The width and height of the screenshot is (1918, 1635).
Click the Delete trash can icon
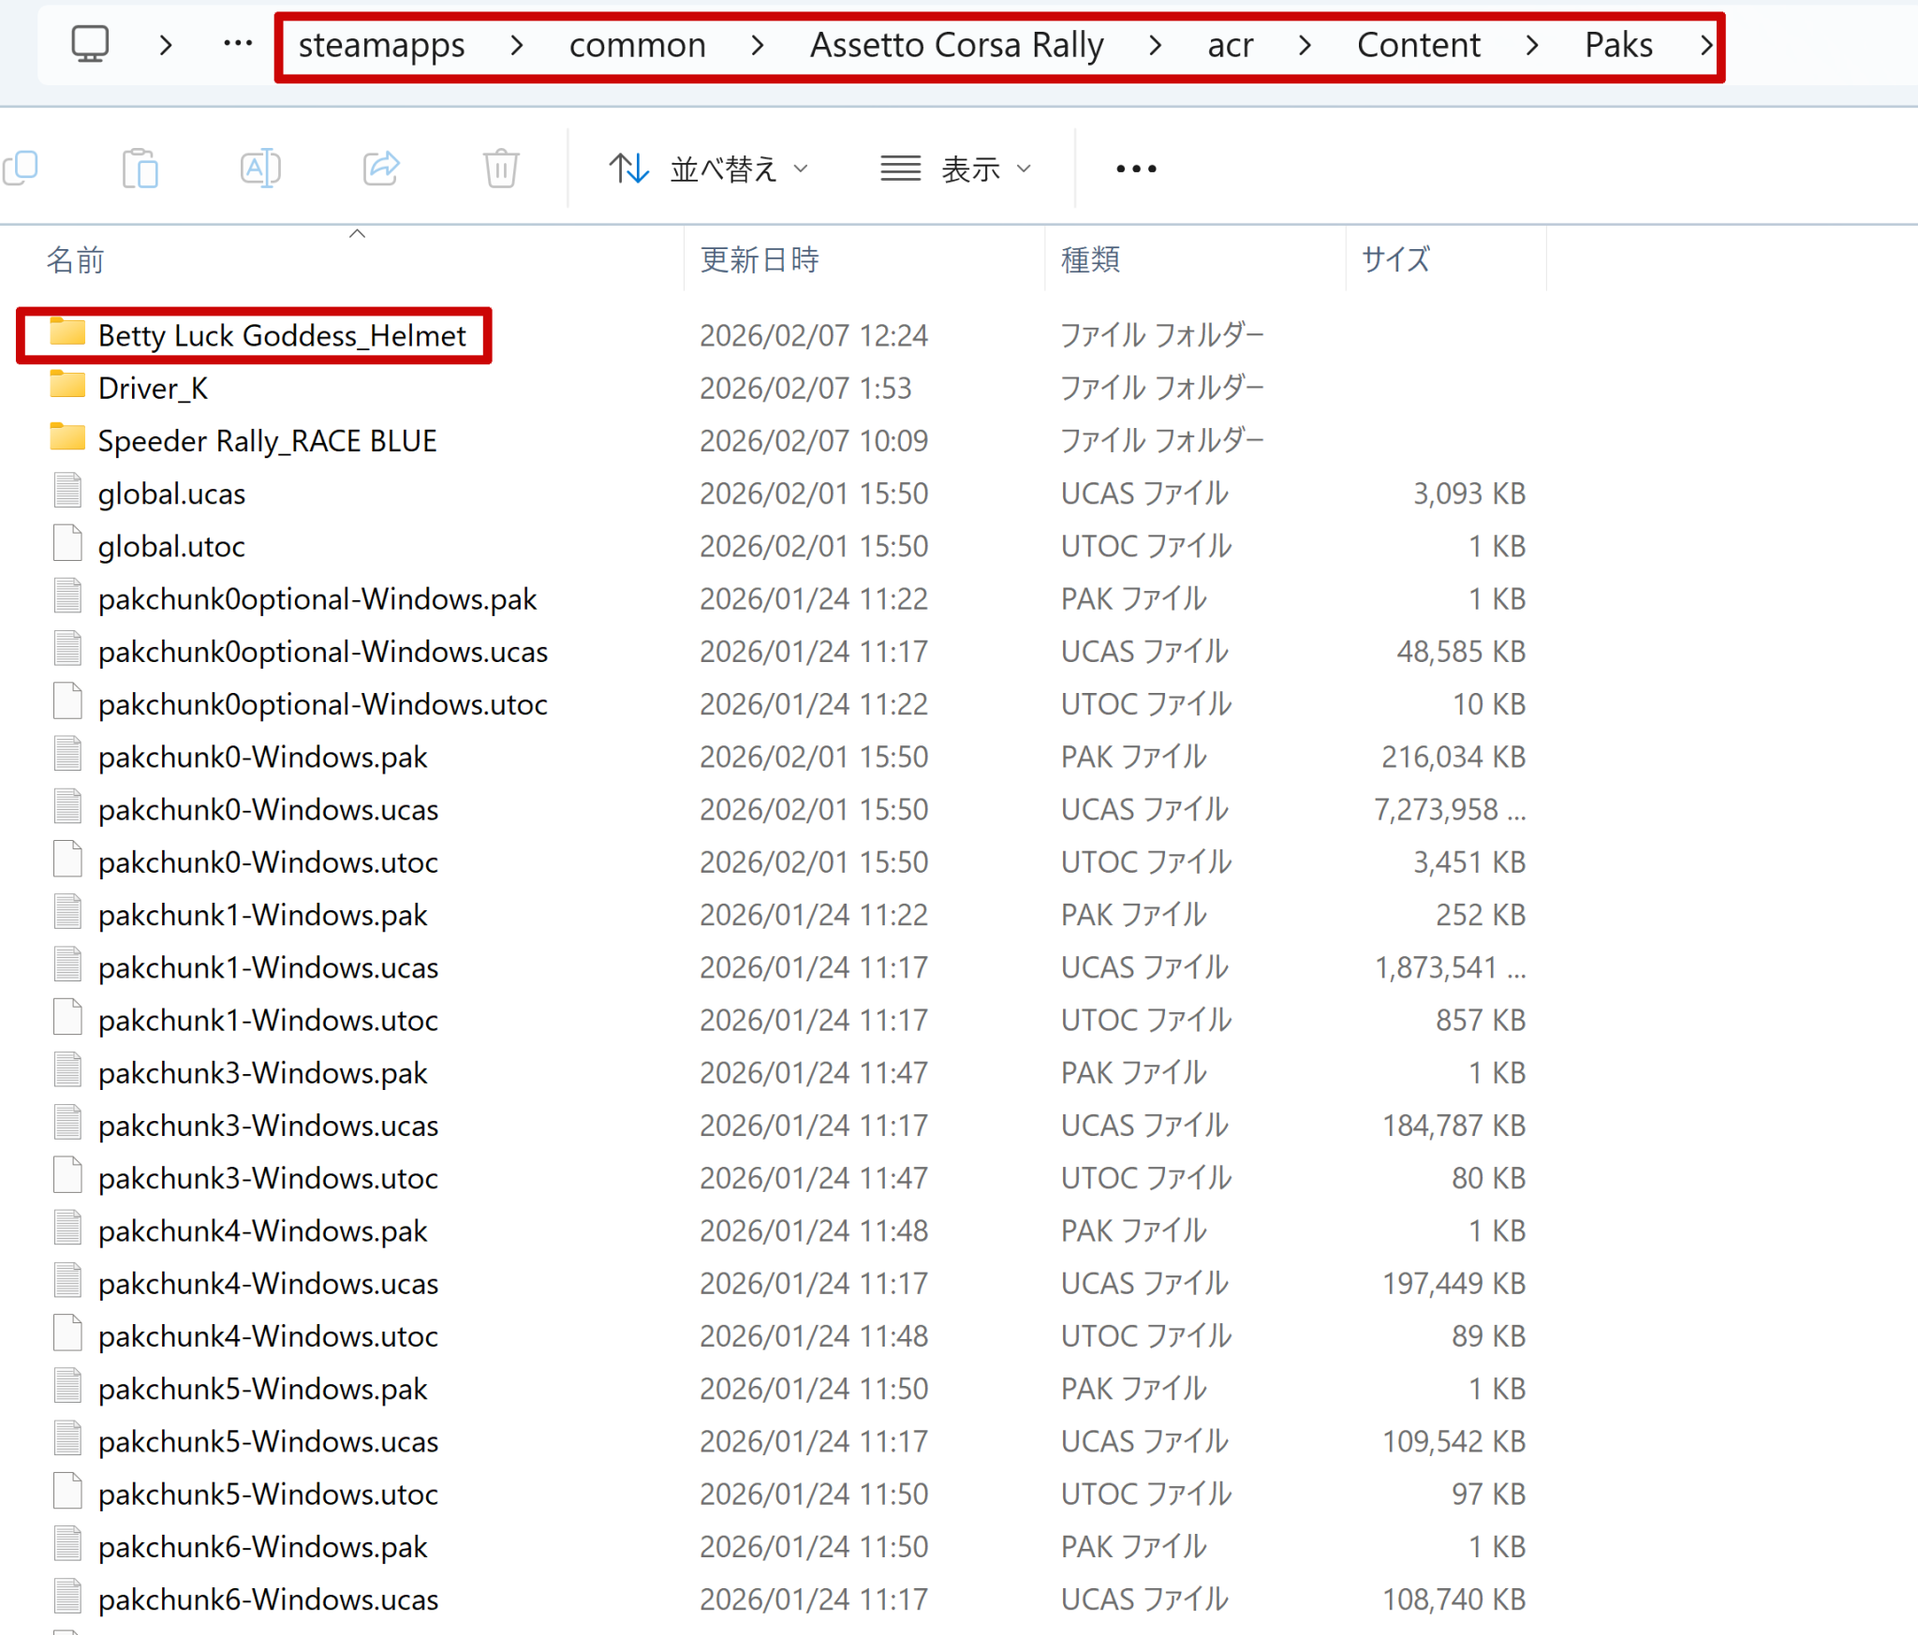click(x=501, y=169)
